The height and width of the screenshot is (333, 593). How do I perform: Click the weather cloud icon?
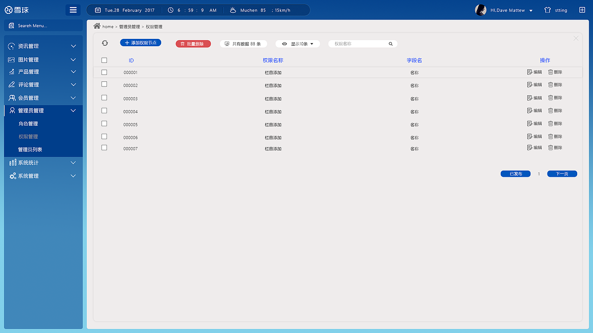coord(233,10)
